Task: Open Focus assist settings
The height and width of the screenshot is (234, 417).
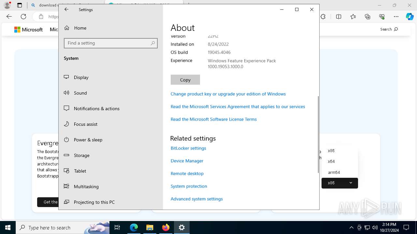Action: [111, 124]
